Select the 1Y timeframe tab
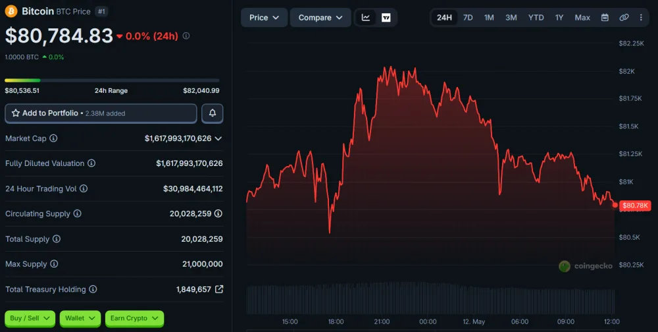This screenshot has height=332, width=658. [x=559, y=18]
